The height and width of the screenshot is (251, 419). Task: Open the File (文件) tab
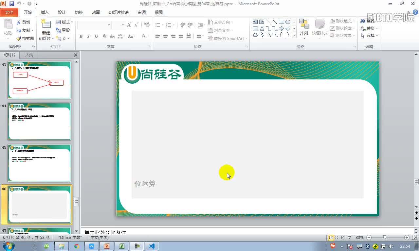[9, 12]
